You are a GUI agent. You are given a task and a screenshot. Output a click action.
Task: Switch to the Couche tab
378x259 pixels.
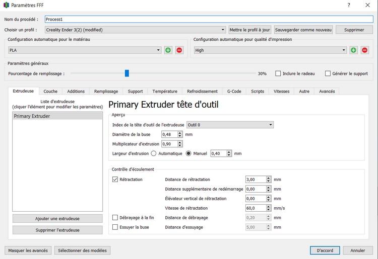click(50, 92)
